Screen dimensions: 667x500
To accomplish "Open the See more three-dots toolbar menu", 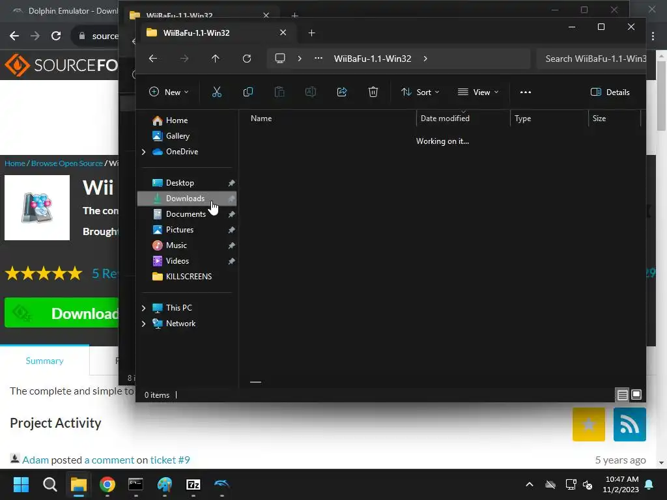I will [x=526, y=92].
